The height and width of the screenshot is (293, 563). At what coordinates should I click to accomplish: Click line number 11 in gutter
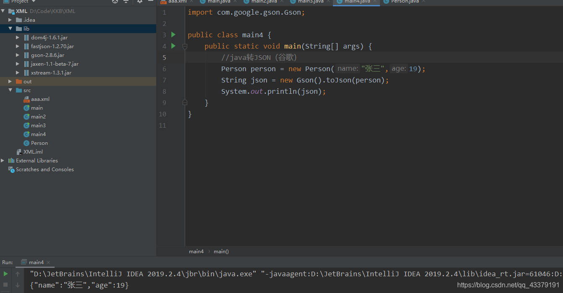[x=162, y=125]
